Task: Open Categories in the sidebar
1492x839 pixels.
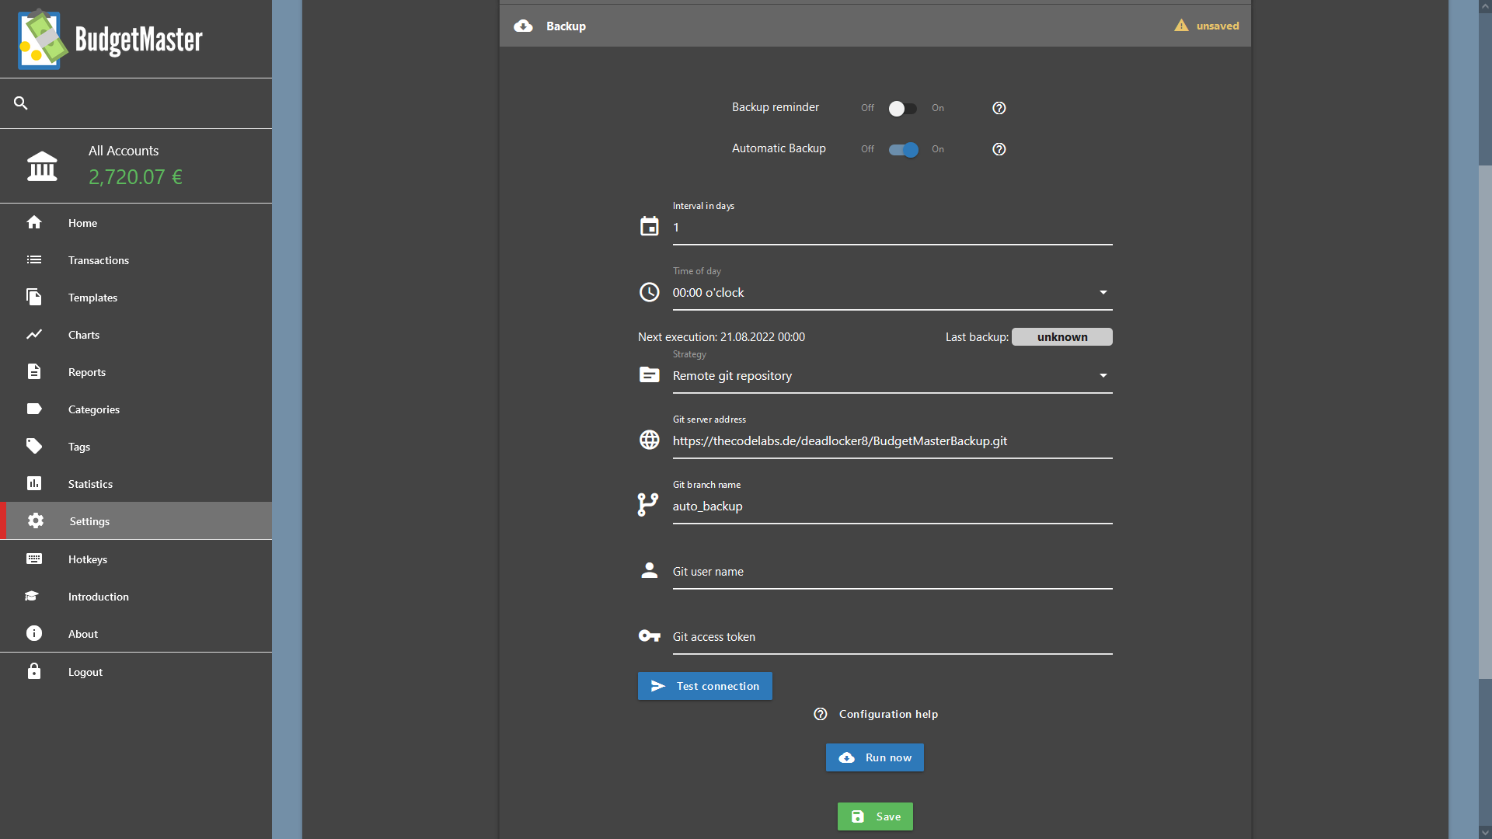Action: tap(136, 409)
